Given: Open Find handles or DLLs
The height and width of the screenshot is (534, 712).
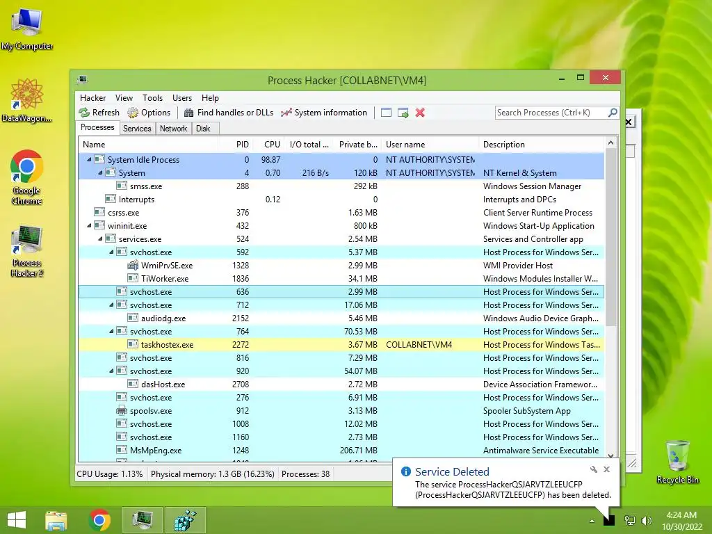Looking at the screenshot, I should click(228, 113).
